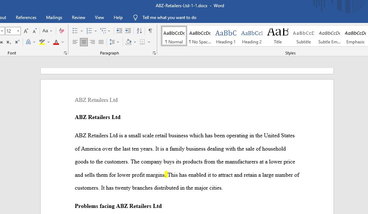Place the cursor on the yellow highlighted period
The width and height of the screenshot is (368, 214).
pos(166,175)
